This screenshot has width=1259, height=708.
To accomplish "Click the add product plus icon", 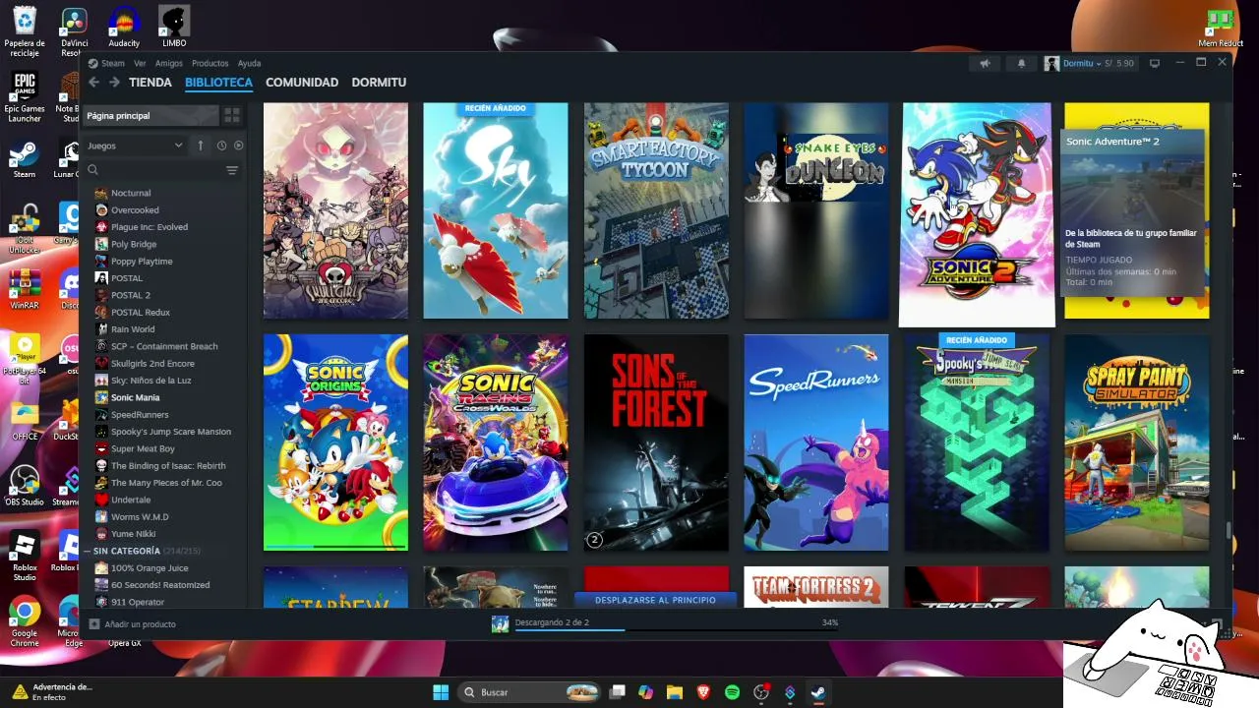I will [x=94, y=624].
